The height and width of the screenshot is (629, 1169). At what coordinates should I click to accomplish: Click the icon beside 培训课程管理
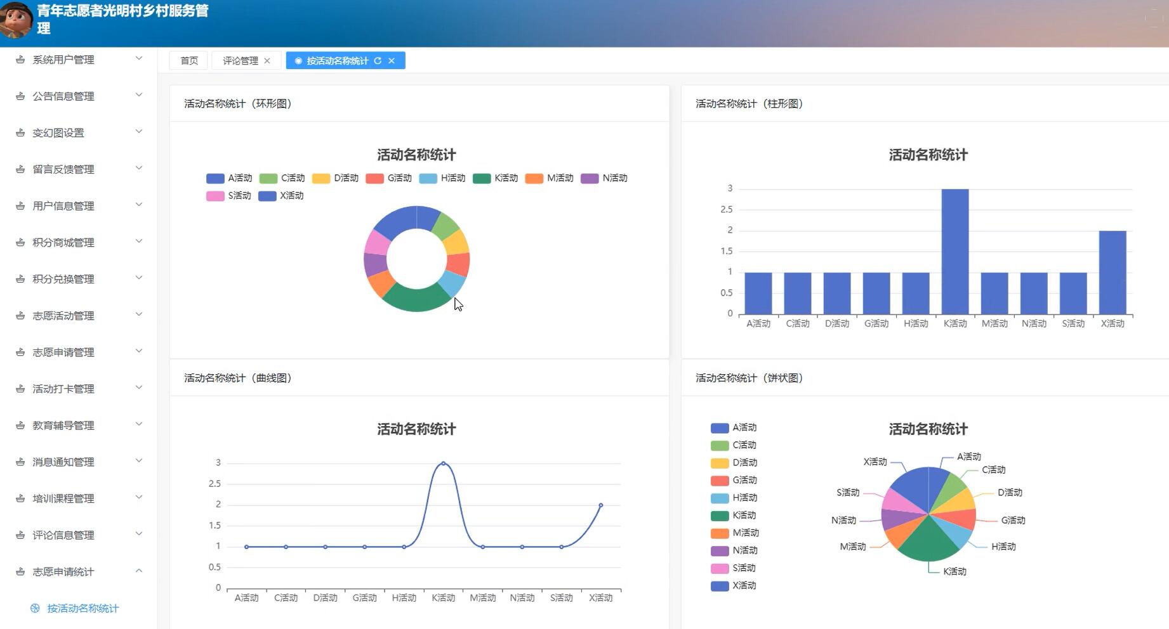click(20, 498)
